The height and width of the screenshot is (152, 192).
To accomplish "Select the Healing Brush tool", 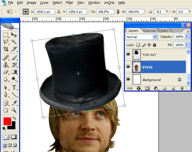I will pyautogui.click(x=6, y=58).
